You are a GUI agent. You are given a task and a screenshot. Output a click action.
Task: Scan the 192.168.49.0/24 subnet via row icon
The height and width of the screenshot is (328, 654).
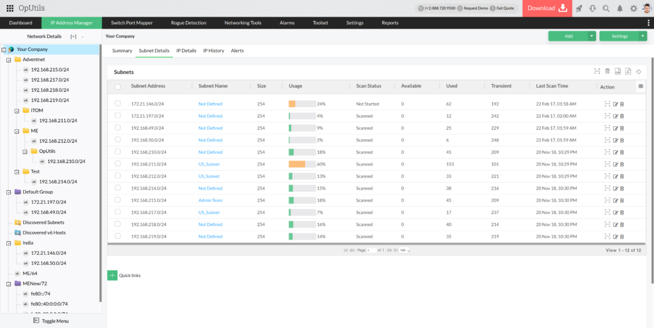coord(607,128)
